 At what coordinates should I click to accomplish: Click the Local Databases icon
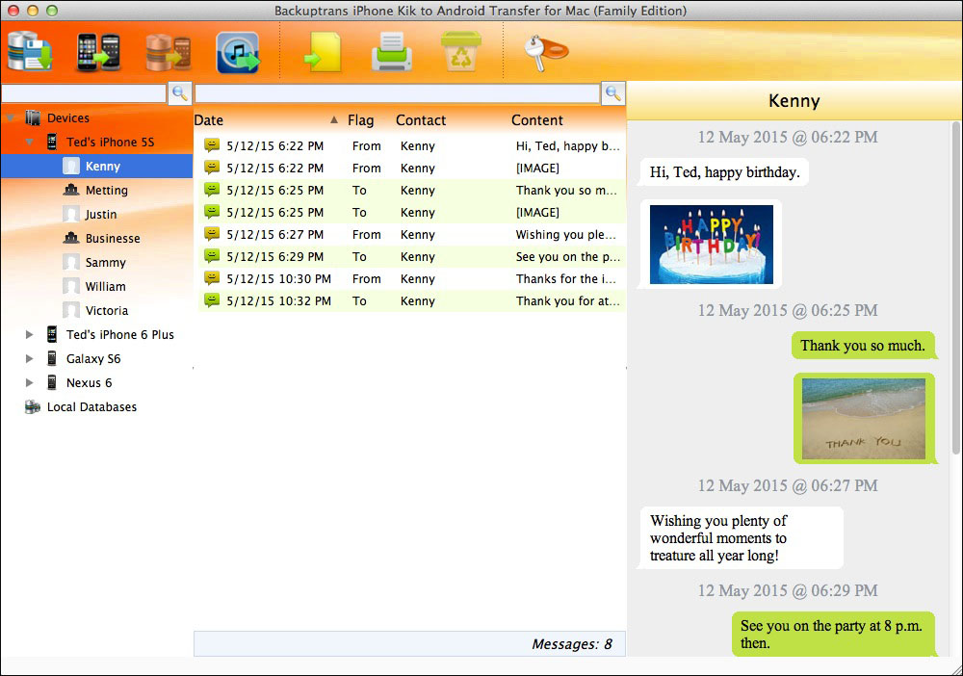33,407
